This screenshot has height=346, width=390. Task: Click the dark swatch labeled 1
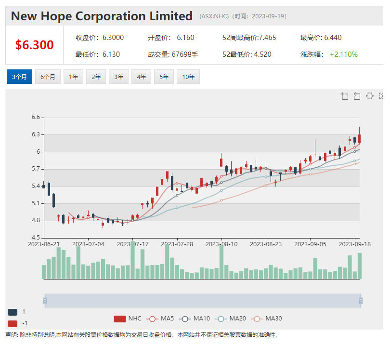13,312
